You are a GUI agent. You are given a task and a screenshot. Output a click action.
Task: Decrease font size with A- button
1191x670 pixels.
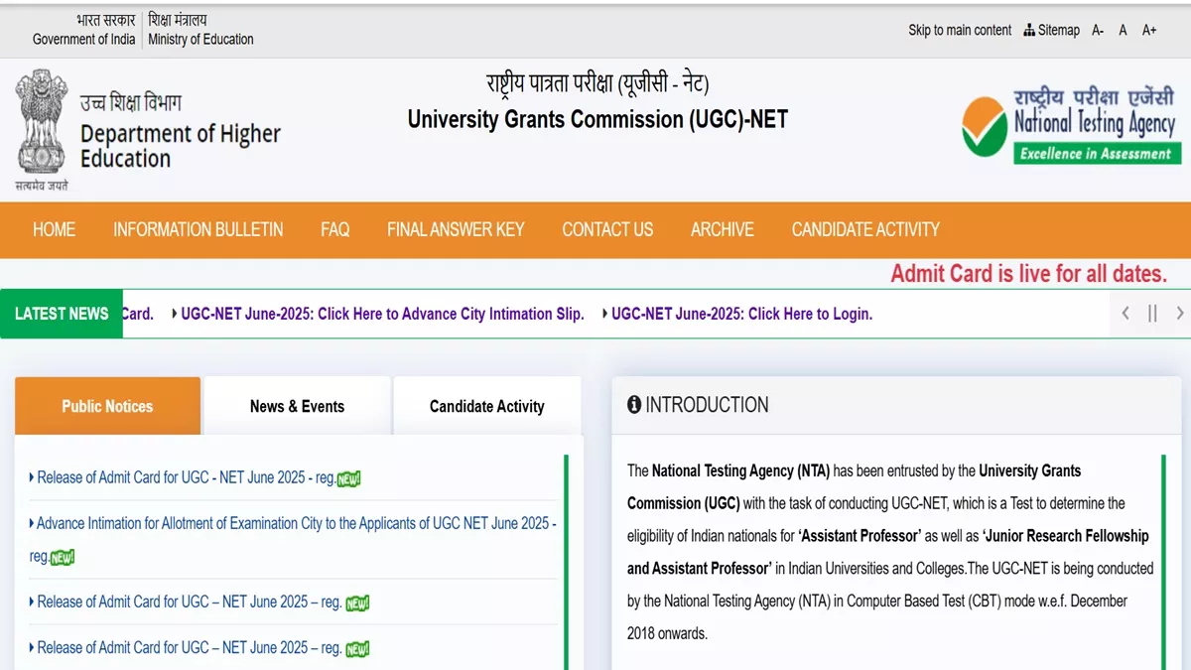pos(1098,30)
